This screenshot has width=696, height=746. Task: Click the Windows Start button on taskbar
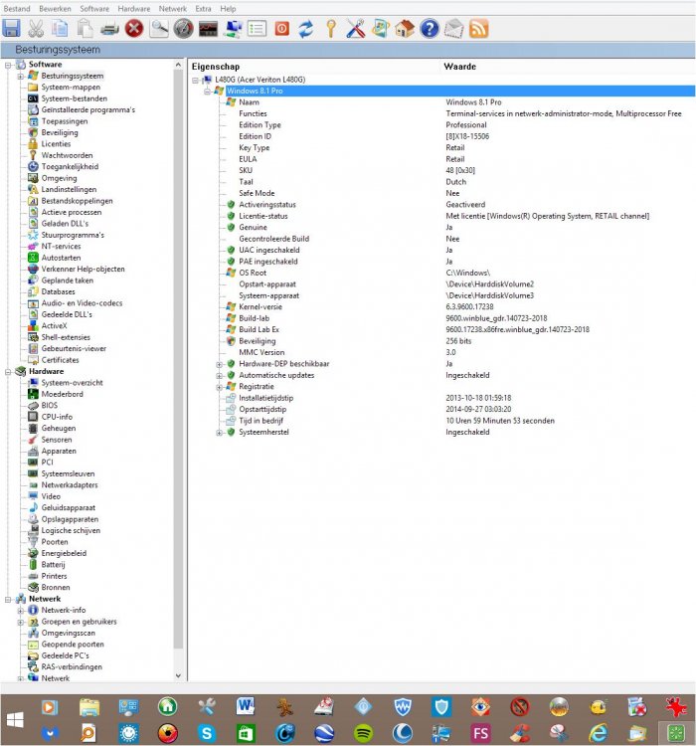[x=16, y=719]
